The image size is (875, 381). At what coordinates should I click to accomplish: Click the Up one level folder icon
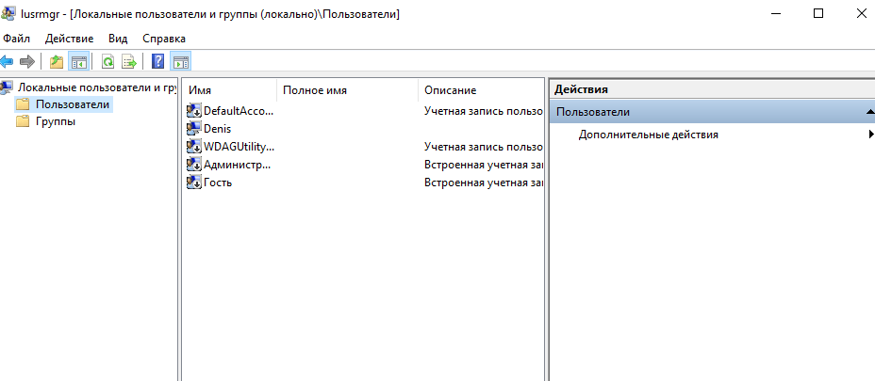tap(57, 62)
